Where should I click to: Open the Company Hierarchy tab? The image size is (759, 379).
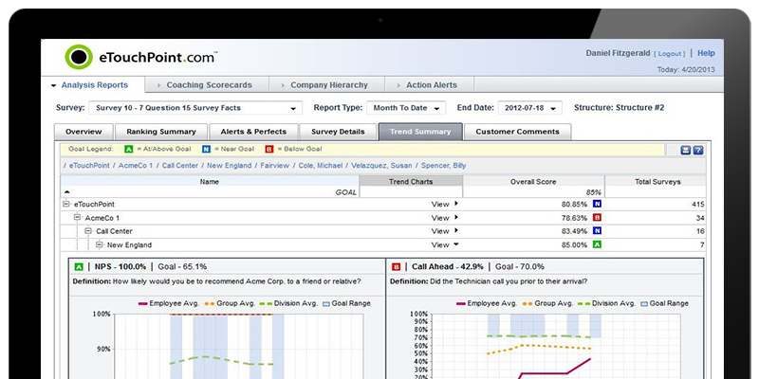click(x=327, y=85)
